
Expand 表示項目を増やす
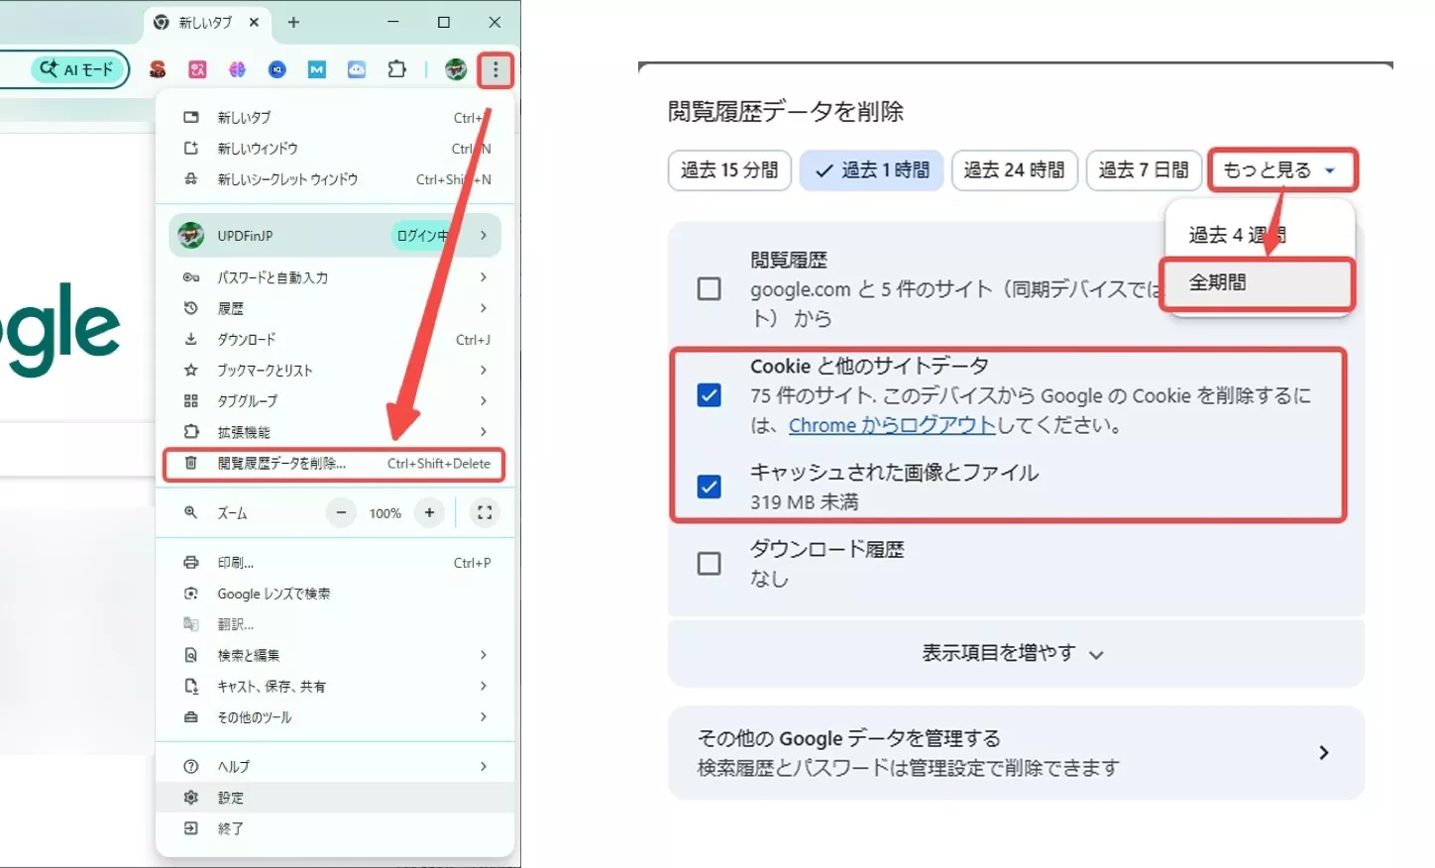pyautogui.click(x=1016, y=653)
